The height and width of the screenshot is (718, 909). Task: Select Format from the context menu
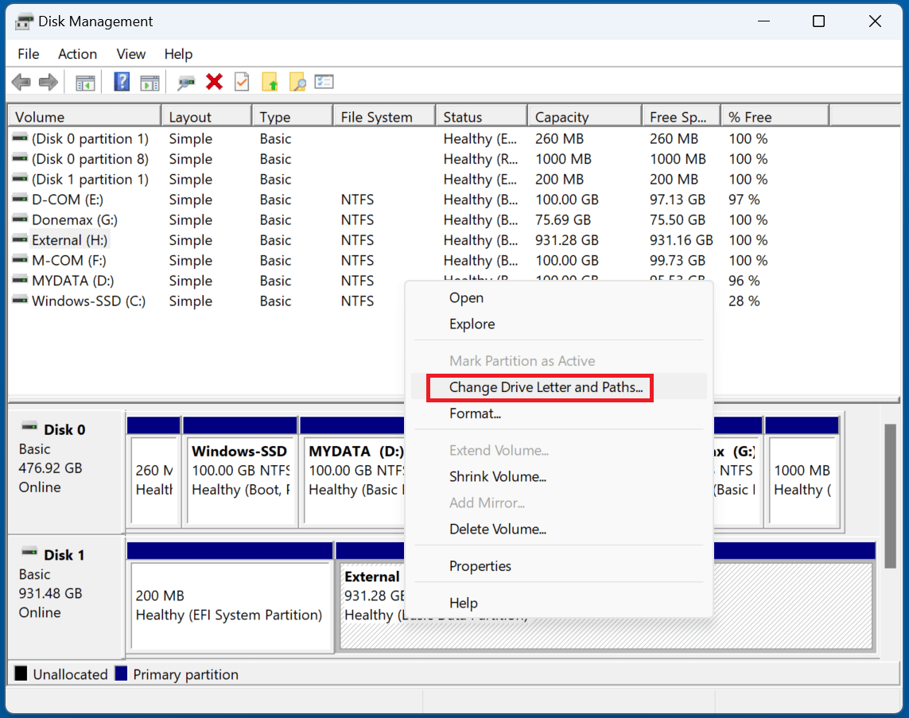475,413
